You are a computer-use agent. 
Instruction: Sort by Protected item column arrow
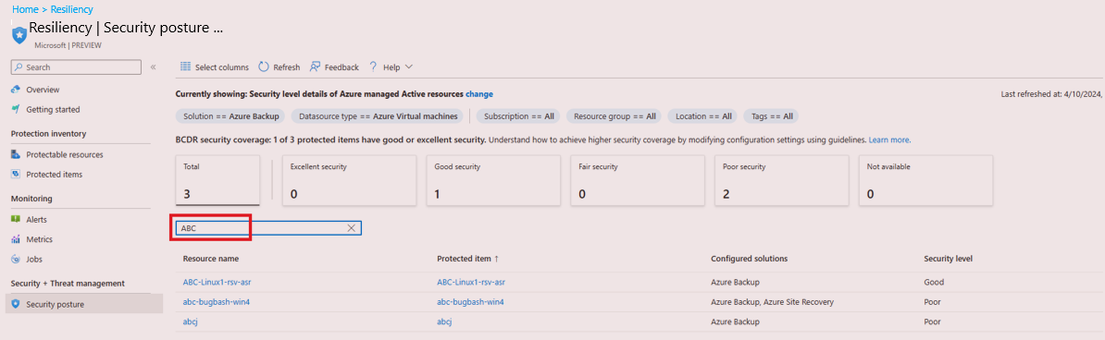497,259
